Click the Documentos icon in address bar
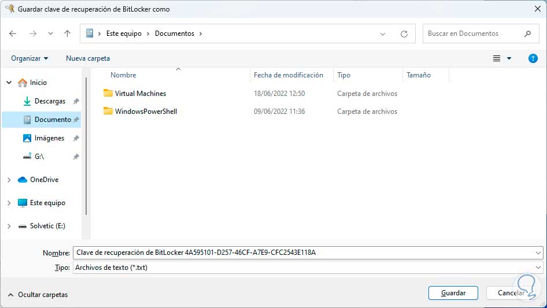 (x=90, y=33)
